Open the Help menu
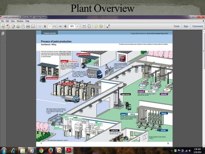Screen dimensions: 205x154 pyautogui.click(x=27, y=21)
